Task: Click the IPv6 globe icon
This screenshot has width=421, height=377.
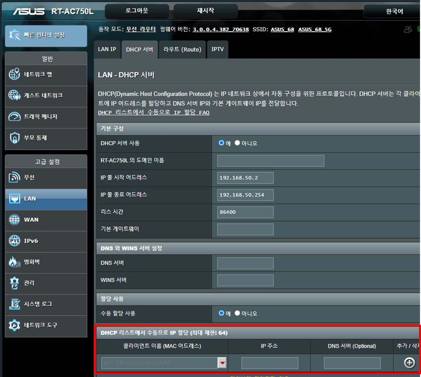Action: pyautogui.click(x=14, y=241)
